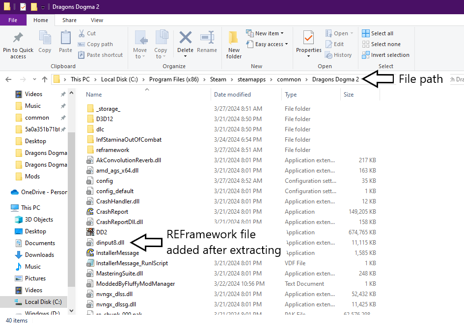464x325 pixels.
Task: Open the recent locations dropdown arrow
Action: click(35, 79)
